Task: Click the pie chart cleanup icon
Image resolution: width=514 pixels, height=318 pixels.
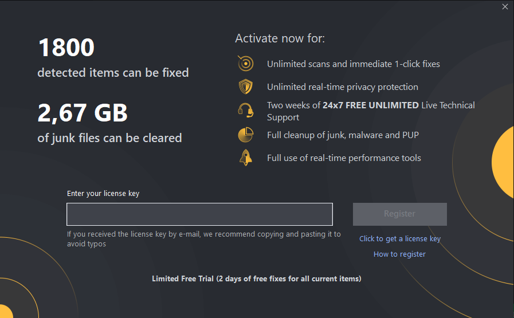Action: [x=245, y=135]
